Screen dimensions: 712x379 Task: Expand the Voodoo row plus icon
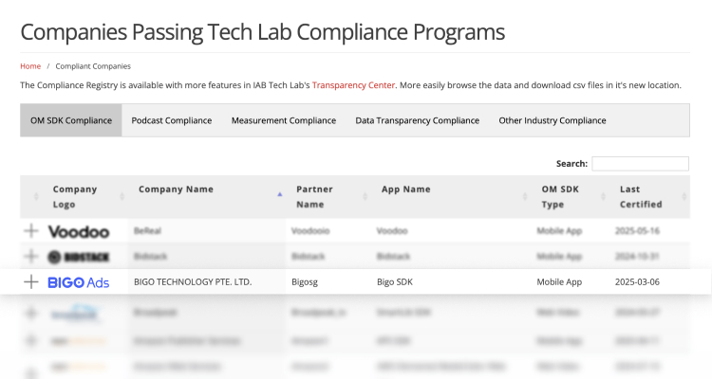[31, 231]
